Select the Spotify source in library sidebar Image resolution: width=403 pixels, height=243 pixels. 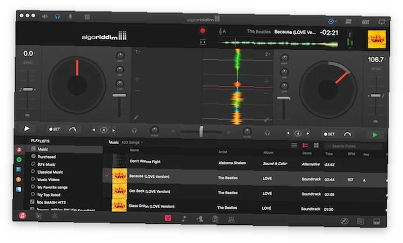(19, 160)
